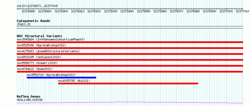Click ruler position 32376940
Screen dimensions: 251x106
click(127, 11)
